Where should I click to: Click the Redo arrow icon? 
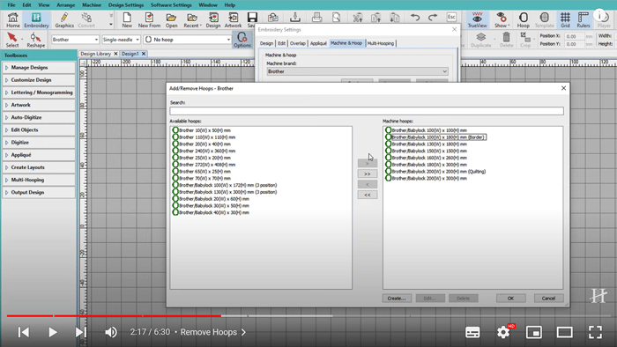tap(433, 18)
